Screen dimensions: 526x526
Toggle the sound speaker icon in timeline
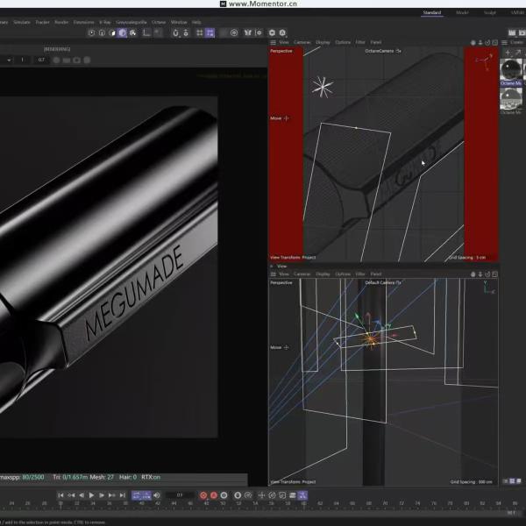157,495
